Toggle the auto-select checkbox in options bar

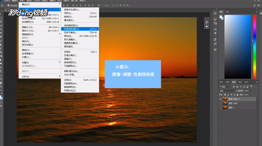pyautogui.click(x=9, y=5)
